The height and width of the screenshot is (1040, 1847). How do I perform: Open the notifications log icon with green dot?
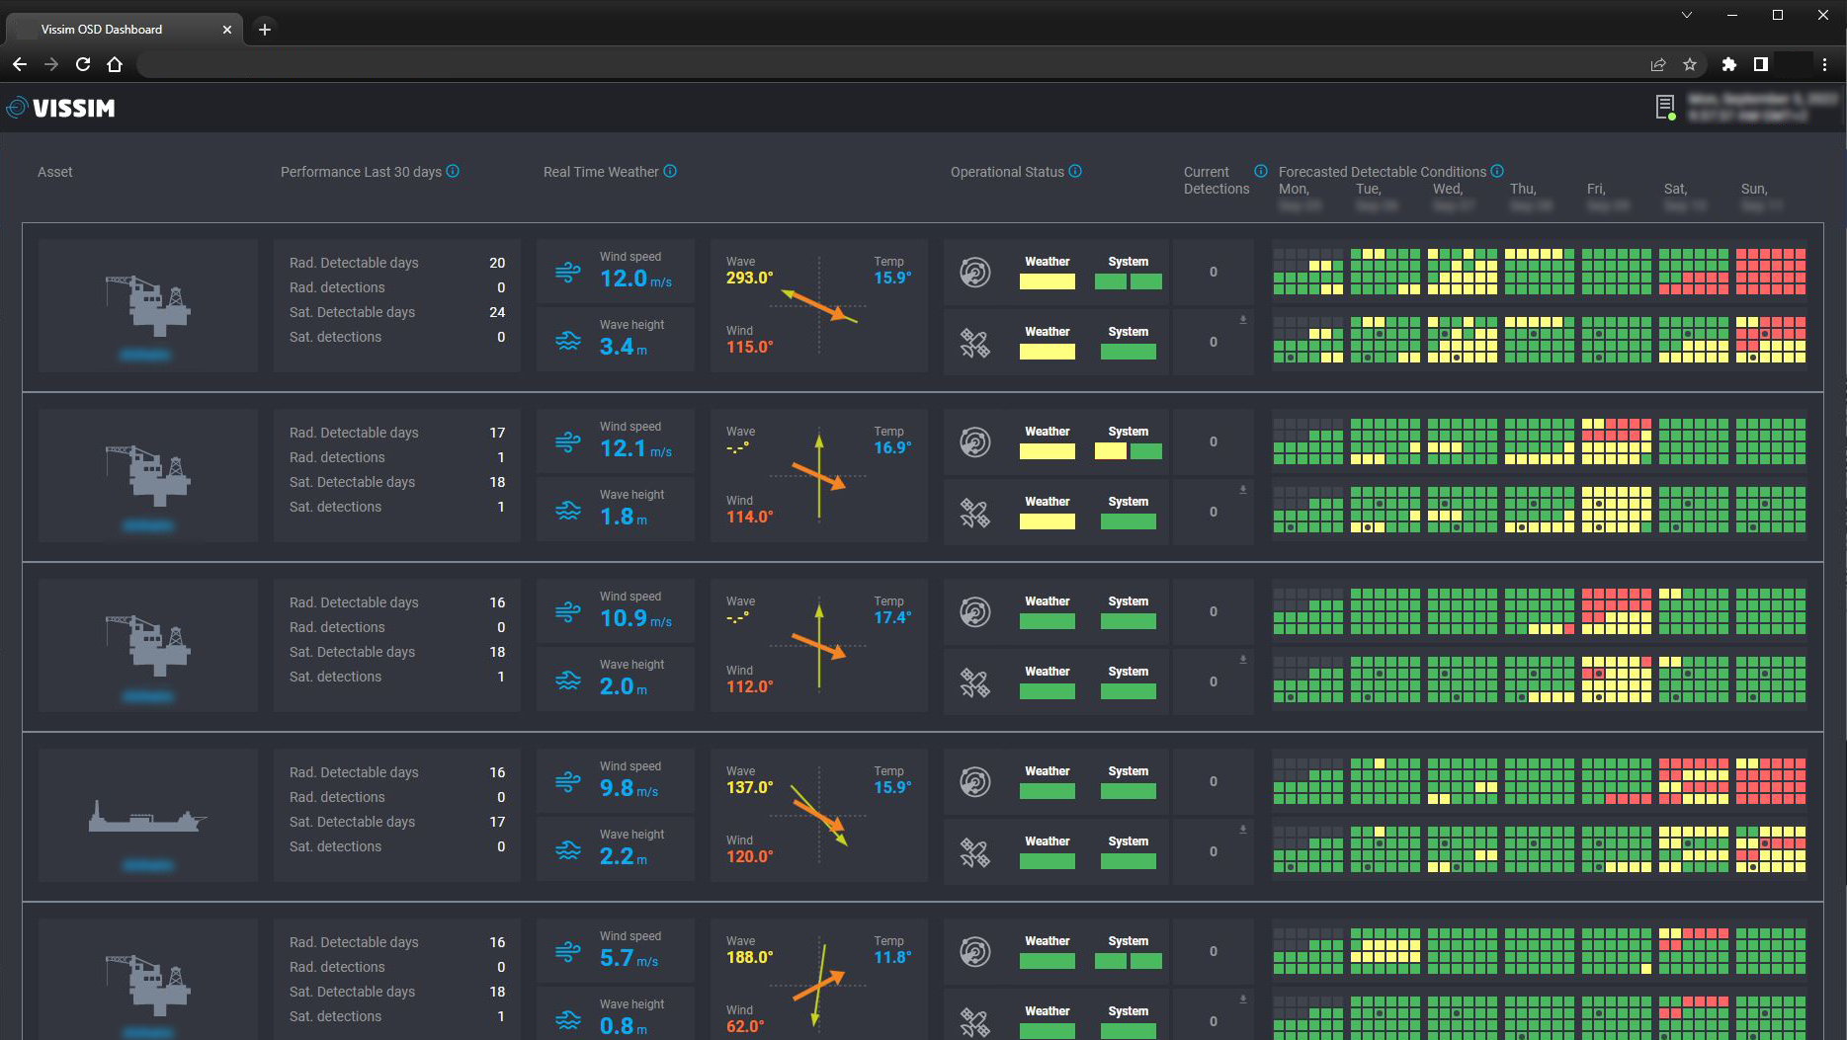(1666, 106)
